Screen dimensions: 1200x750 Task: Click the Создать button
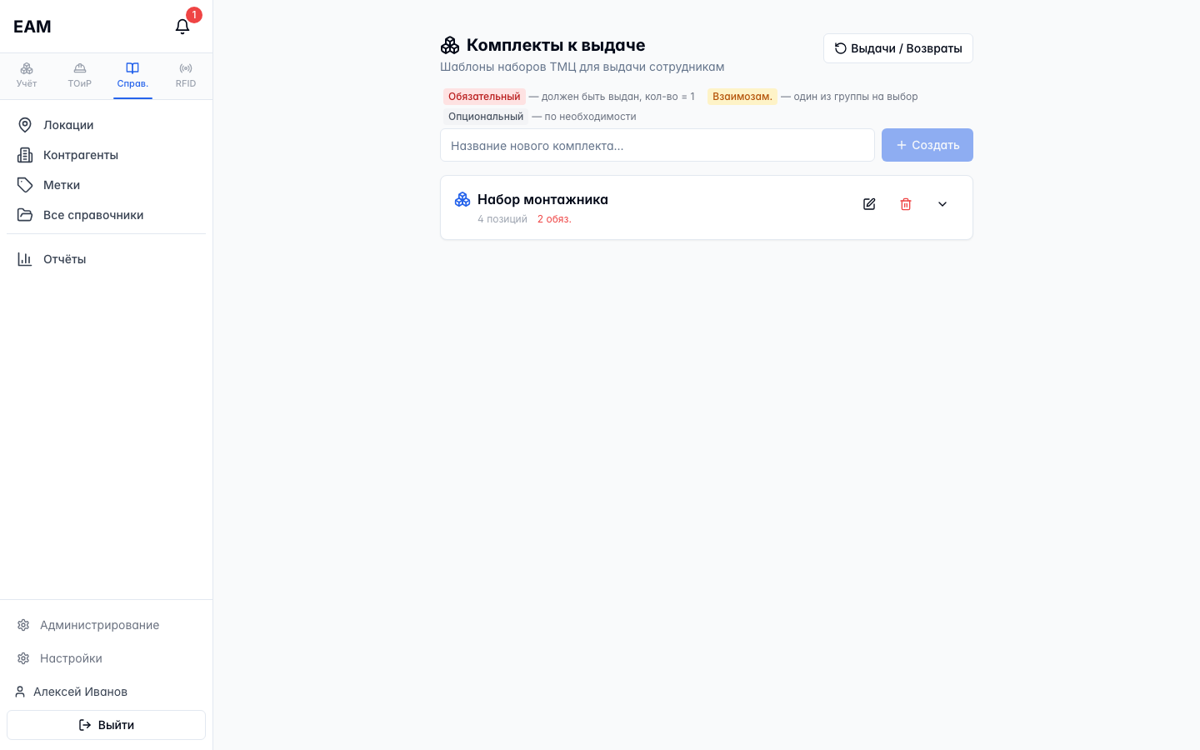[927, 145]
